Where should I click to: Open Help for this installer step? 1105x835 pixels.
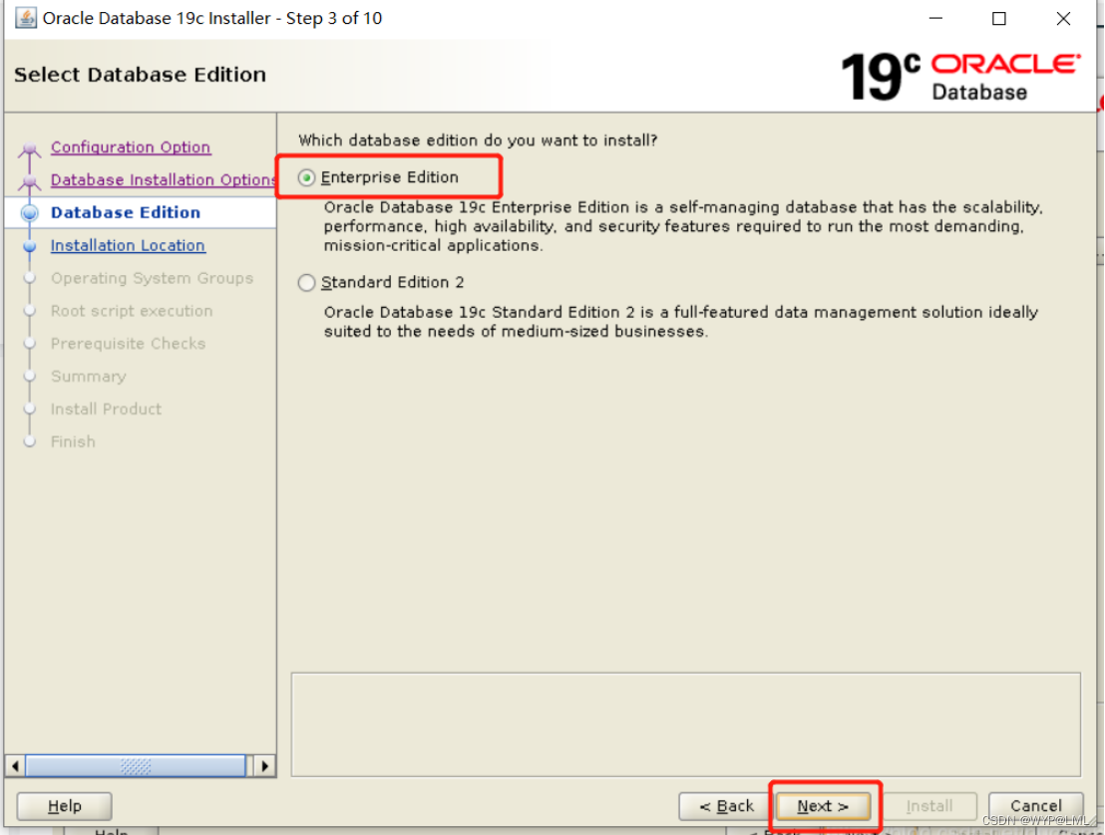pyautogui.click(x=64, y=806)
